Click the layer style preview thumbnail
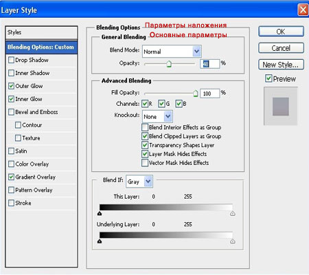Viewport: 309px width, 275px height. 281,107
